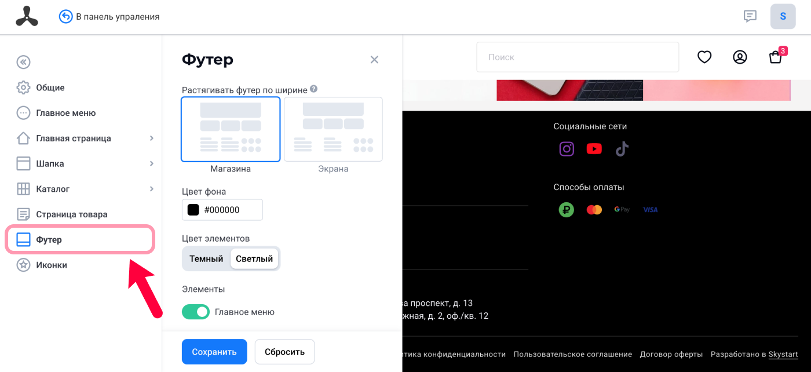Click the TikTok social icon
Screen dimensions: 811x372
622,149
